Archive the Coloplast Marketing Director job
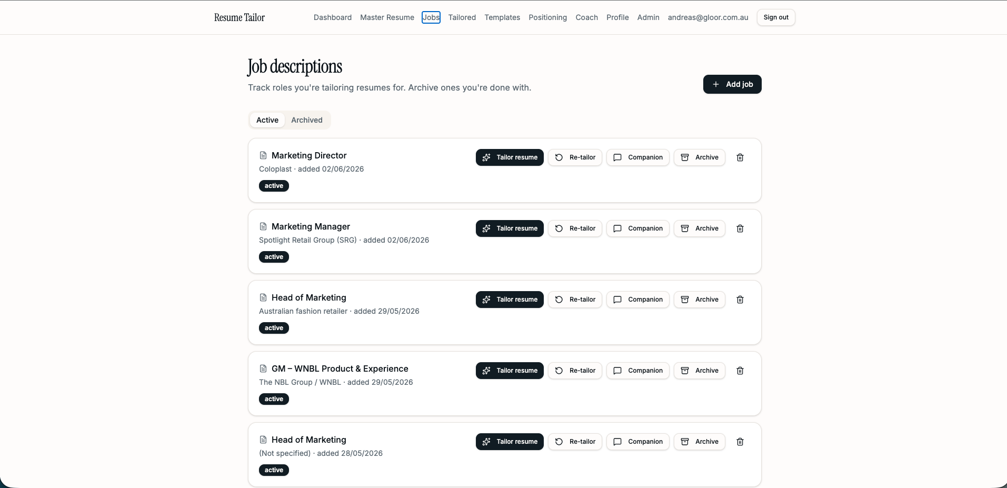Image resolution: width=1007 pixels, height=488 pixels. click(x=700, y=157)
